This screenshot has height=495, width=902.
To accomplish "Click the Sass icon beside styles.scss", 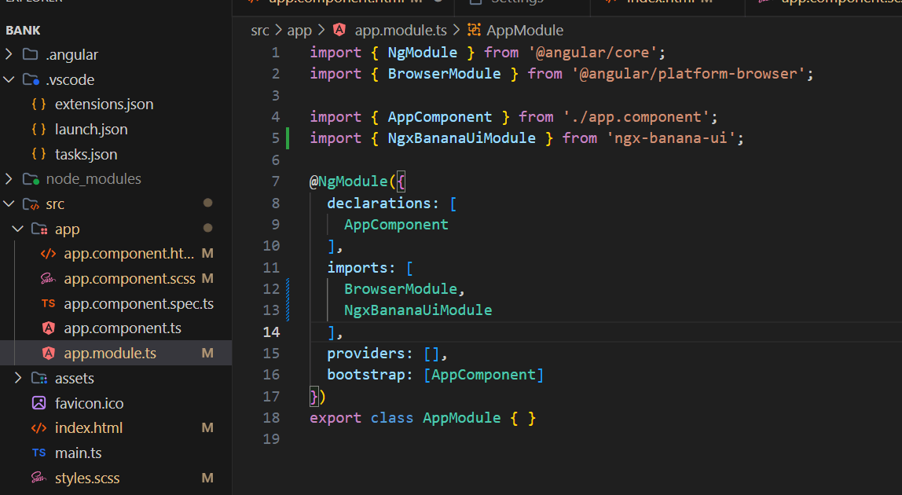I will click(39, 478).
